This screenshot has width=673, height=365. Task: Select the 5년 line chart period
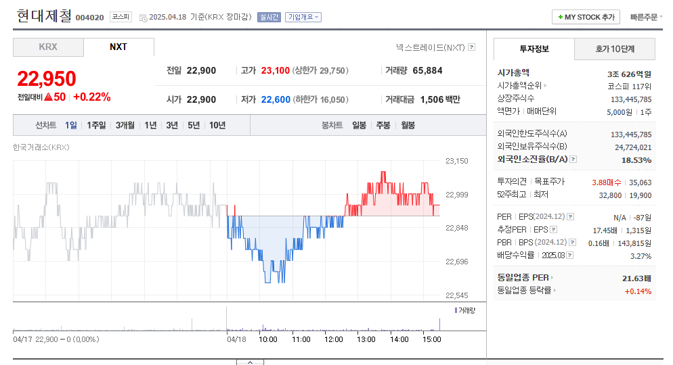tap(194, 125)
